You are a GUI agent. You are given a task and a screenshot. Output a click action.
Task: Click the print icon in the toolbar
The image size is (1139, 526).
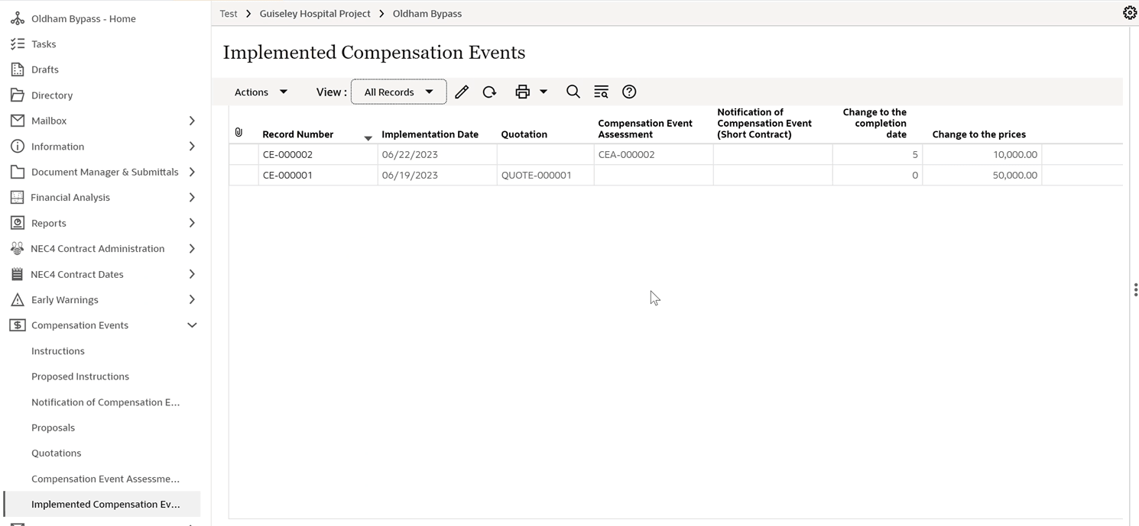(524, 91)
